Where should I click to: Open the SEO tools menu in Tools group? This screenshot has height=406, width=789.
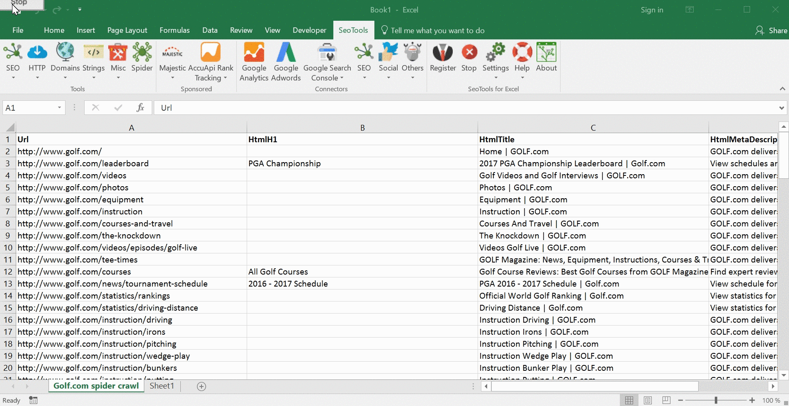pyautogui.click(x=13, y=61)
